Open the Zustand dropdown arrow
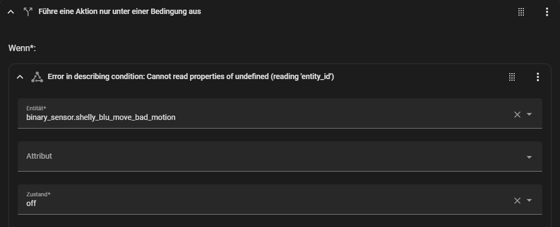Screen dimensions: 560x227 pos(529,200)
